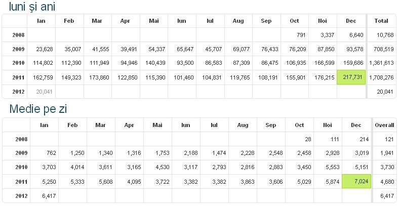This screenshot has width=401, height=206.
Task: Select the 791 October 2008 cell
Action: (x=301, y=35)
